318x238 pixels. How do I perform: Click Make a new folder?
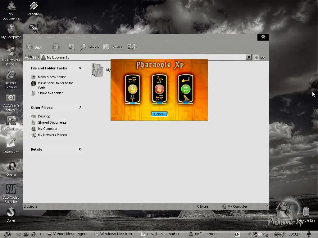[52, 77]
